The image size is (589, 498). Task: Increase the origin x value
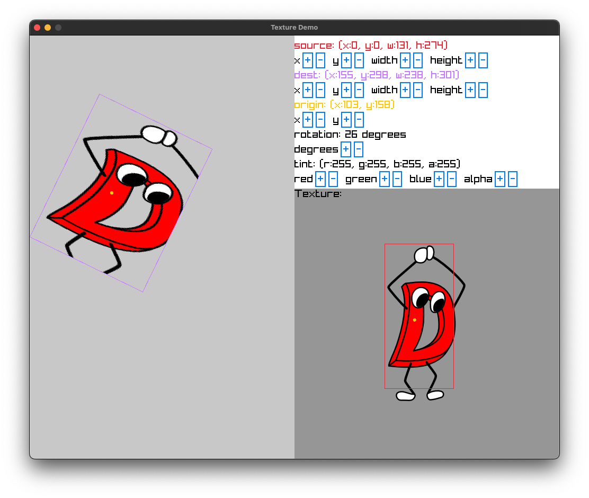[x=307, y=119]
